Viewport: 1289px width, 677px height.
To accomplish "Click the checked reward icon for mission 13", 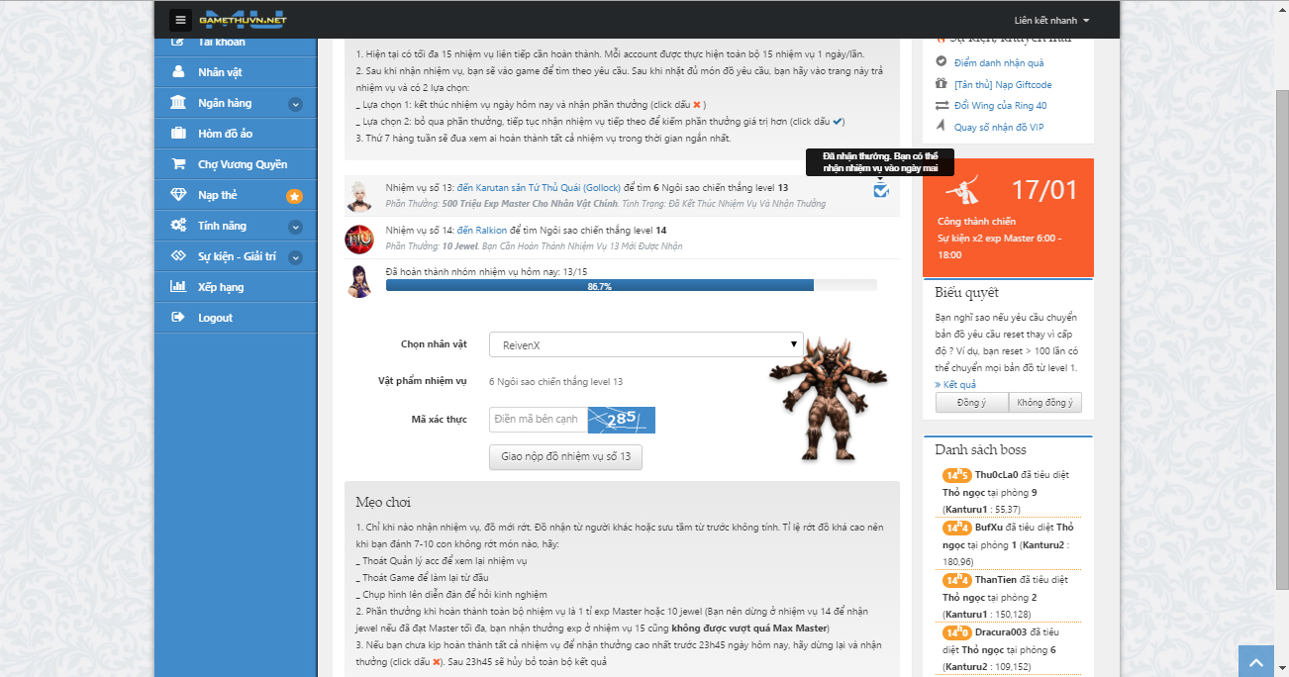I will click(x=881, y=190).
